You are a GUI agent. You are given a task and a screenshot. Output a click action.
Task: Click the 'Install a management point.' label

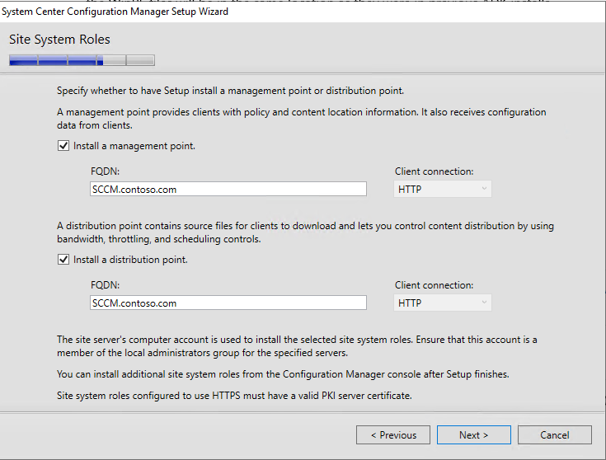134,146
